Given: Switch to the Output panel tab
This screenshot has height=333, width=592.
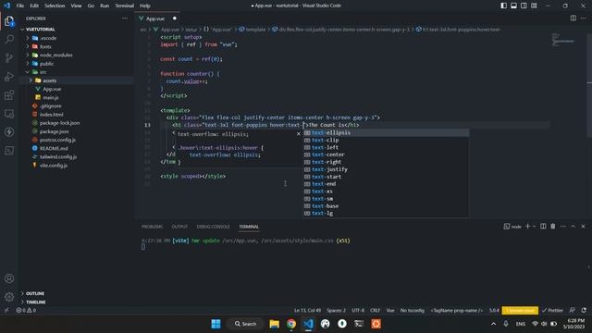Looking at the screenshot, I should point(179,227).
